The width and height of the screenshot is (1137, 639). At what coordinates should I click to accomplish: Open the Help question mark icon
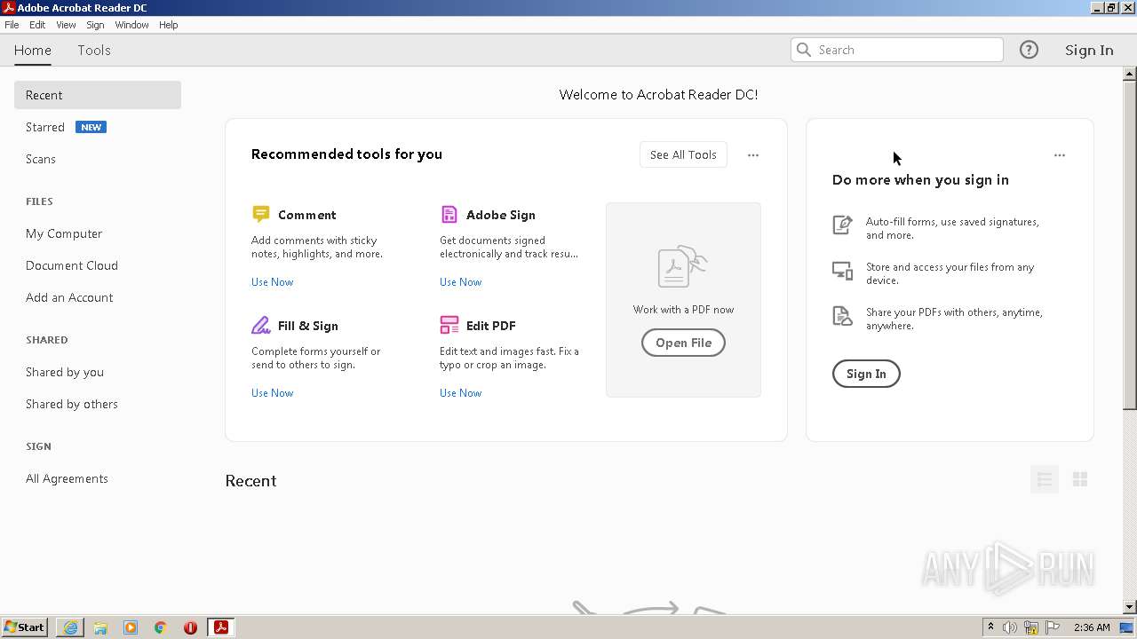click(x=1029, y=50)
